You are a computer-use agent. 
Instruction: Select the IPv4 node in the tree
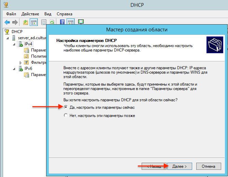tap(29, 44)
